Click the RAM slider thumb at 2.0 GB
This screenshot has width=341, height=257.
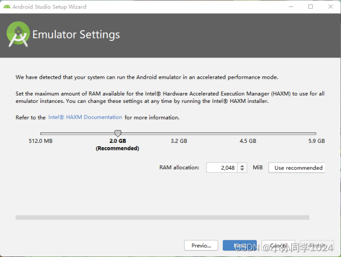click(x=118, y=133)
